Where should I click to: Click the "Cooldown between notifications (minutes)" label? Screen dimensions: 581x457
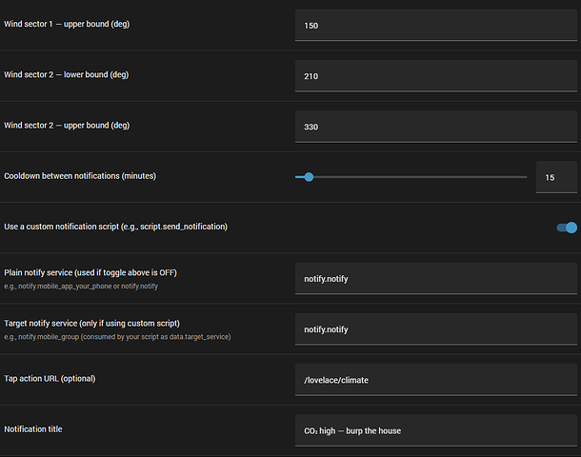(80, 176)
